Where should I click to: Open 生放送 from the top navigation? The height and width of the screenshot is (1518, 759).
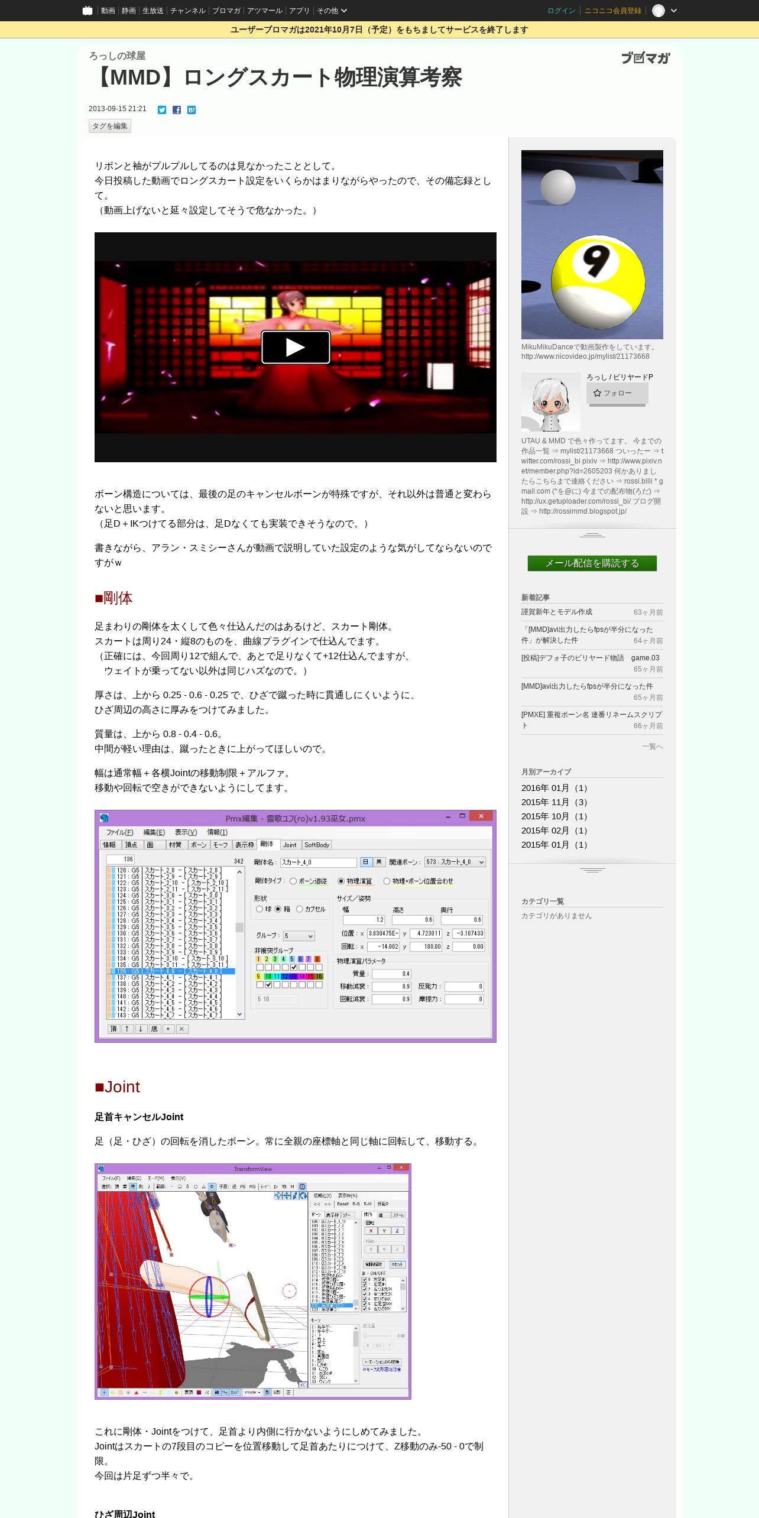pyautogui.click(x=153, y=11)
